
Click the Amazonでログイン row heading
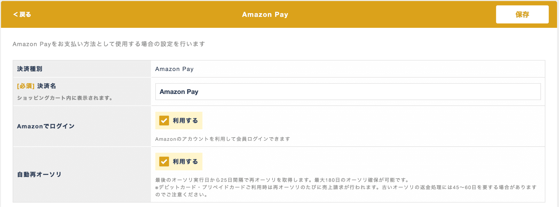(46, 126)
